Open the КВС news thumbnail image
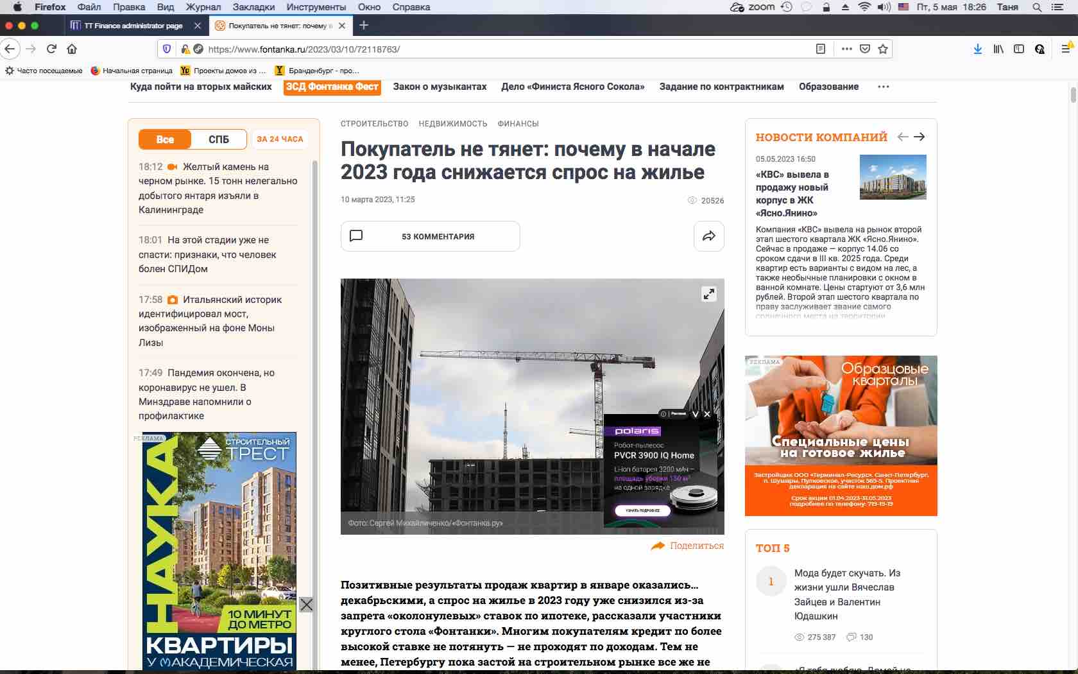Image resolution: width=1078 pixels, height=674 pixels. click(893, 177)
